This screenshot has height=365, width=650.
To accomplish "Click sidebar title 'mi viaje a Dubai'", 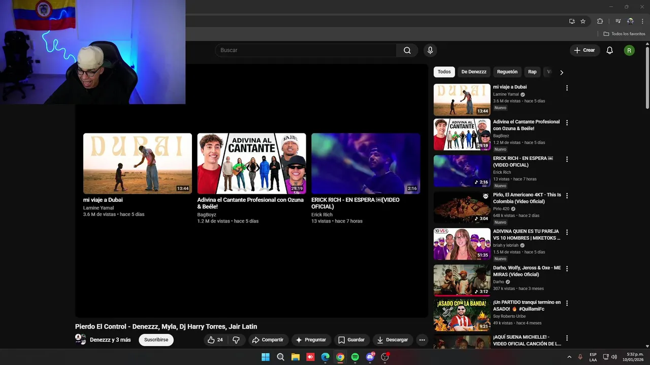I will pos(510,87).
